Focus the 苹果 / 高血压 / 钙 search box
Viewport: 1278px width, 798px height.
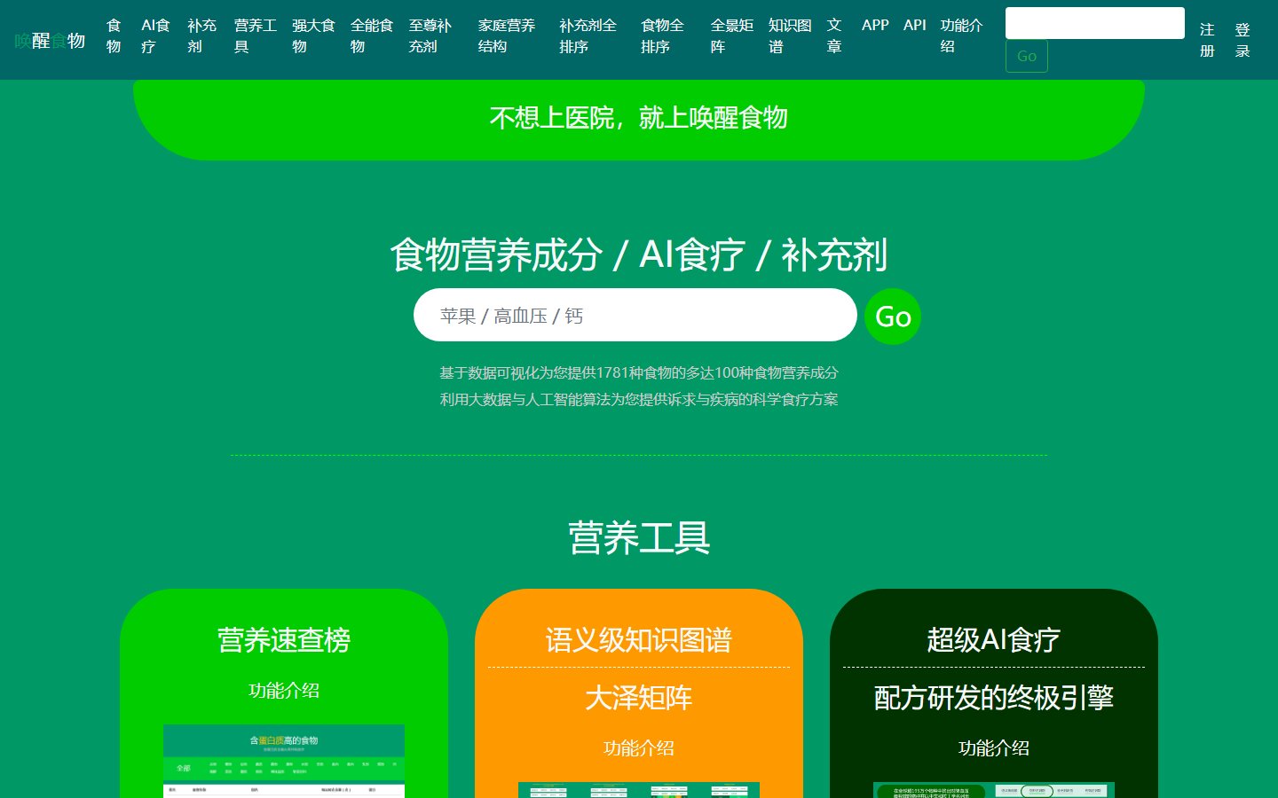coord(635,315)
